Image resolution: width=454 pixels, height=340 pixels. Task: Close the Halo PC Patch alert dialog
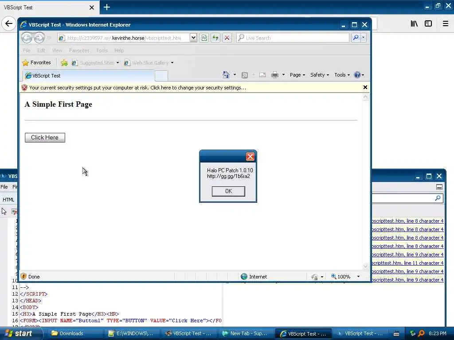[250, 156]
